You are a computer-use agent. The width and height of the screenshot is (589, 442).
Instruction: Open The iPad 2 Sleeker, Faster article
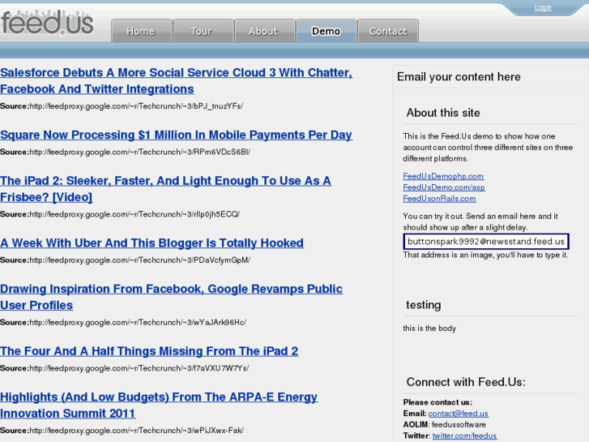pos(165,189)
